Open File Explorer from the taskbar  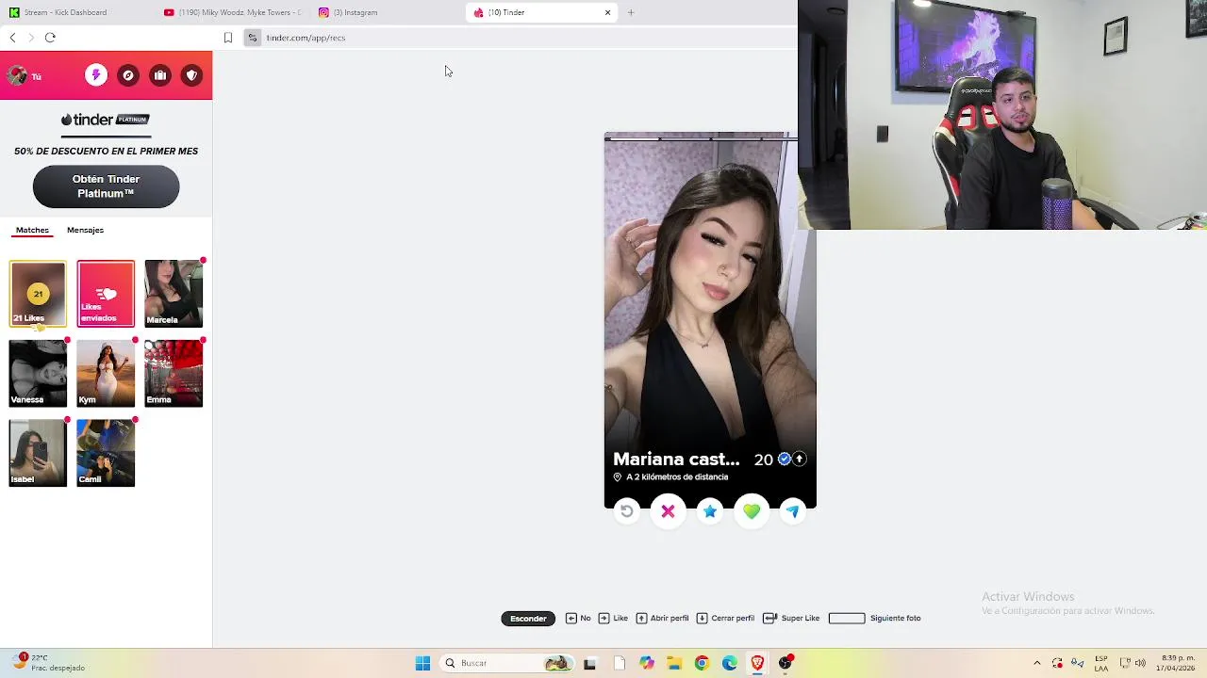tap(674, 663)
